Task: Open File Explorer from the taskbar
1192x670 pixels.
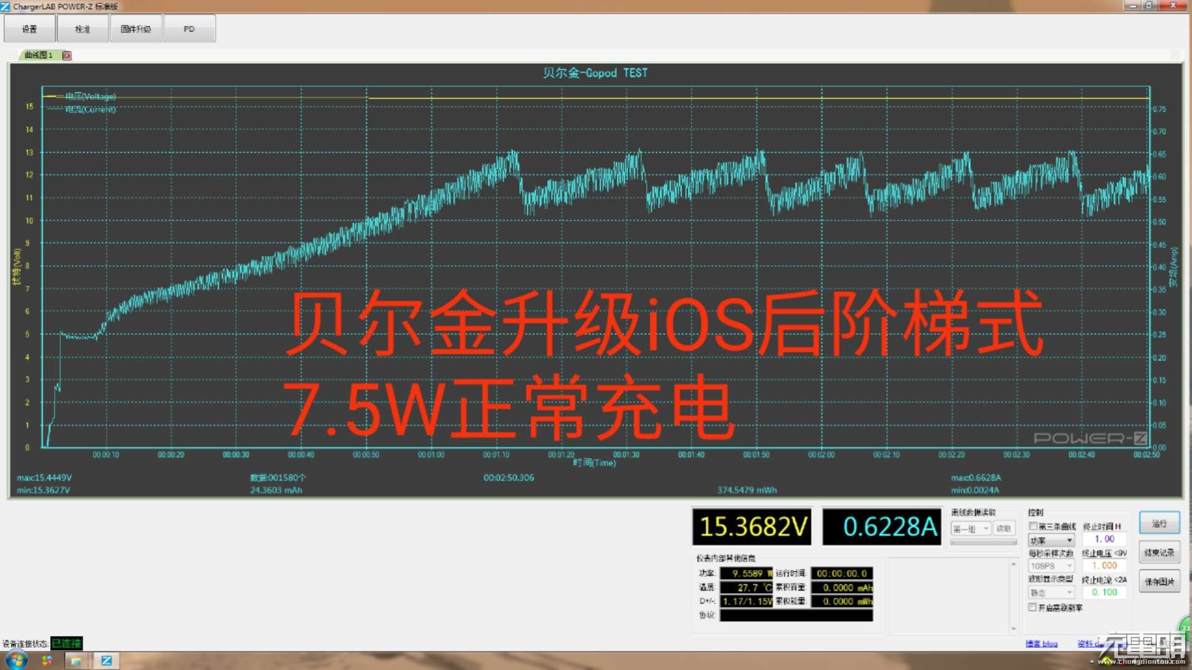Action: coord(76,661)
